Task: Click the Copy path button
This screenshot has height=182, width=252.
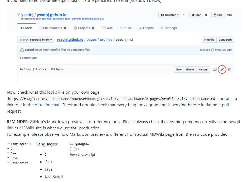Action: point(225,40)
